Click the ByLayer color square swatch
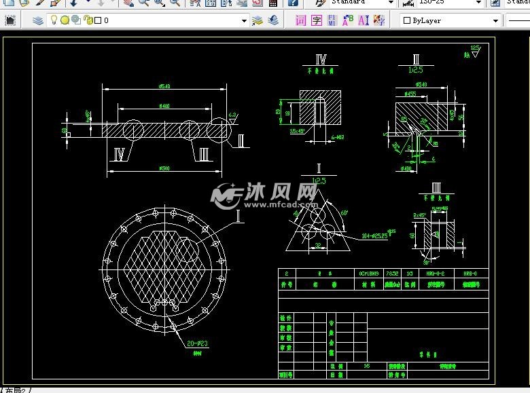The height and width of the screenshot is (393, 530). pos(407,20)
